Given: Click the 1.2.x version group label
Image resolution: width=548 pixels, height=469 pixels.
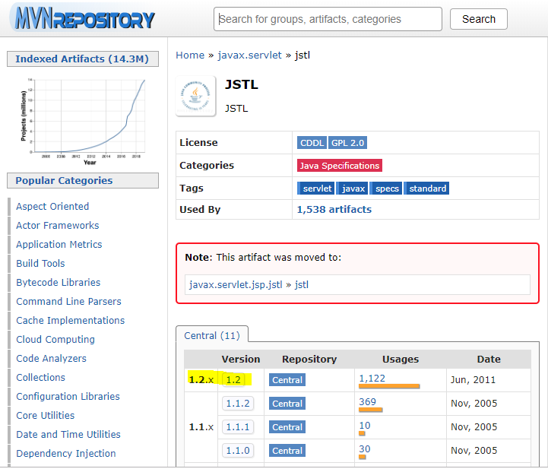Looking at the screenshot, I should click(201, 380).
